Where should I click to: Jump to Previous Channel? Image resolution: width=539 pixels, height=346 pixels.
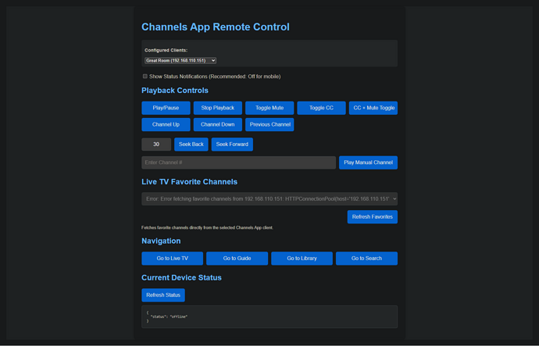click(269, 124)
